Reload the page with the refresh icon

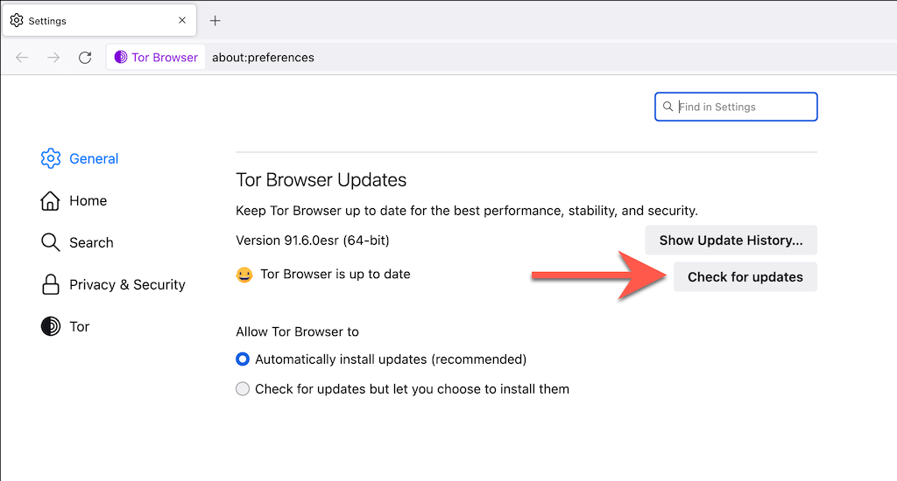(x=85, y=58)
